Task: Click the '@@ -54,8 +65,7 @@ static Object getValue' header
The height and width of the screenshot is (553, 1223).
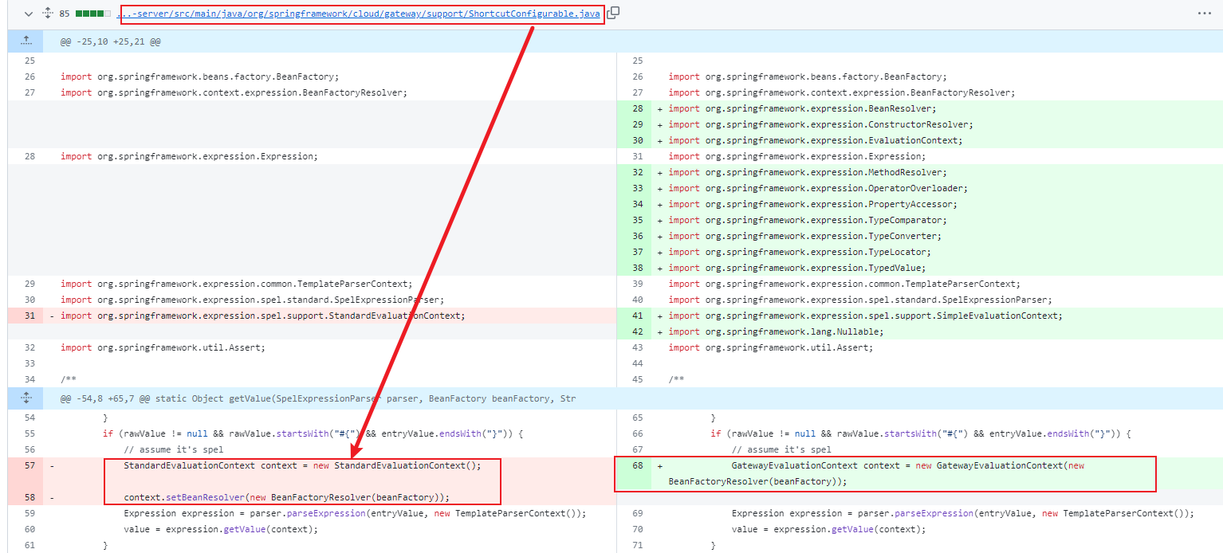Action: [x=318, y=398]
